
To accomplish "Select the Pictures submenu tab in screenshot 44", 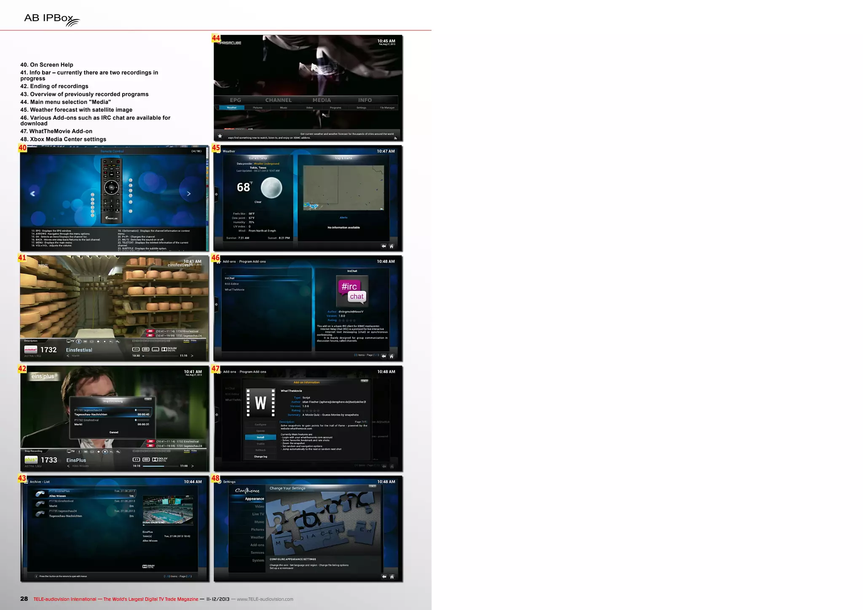I will [x=257, y=108].
